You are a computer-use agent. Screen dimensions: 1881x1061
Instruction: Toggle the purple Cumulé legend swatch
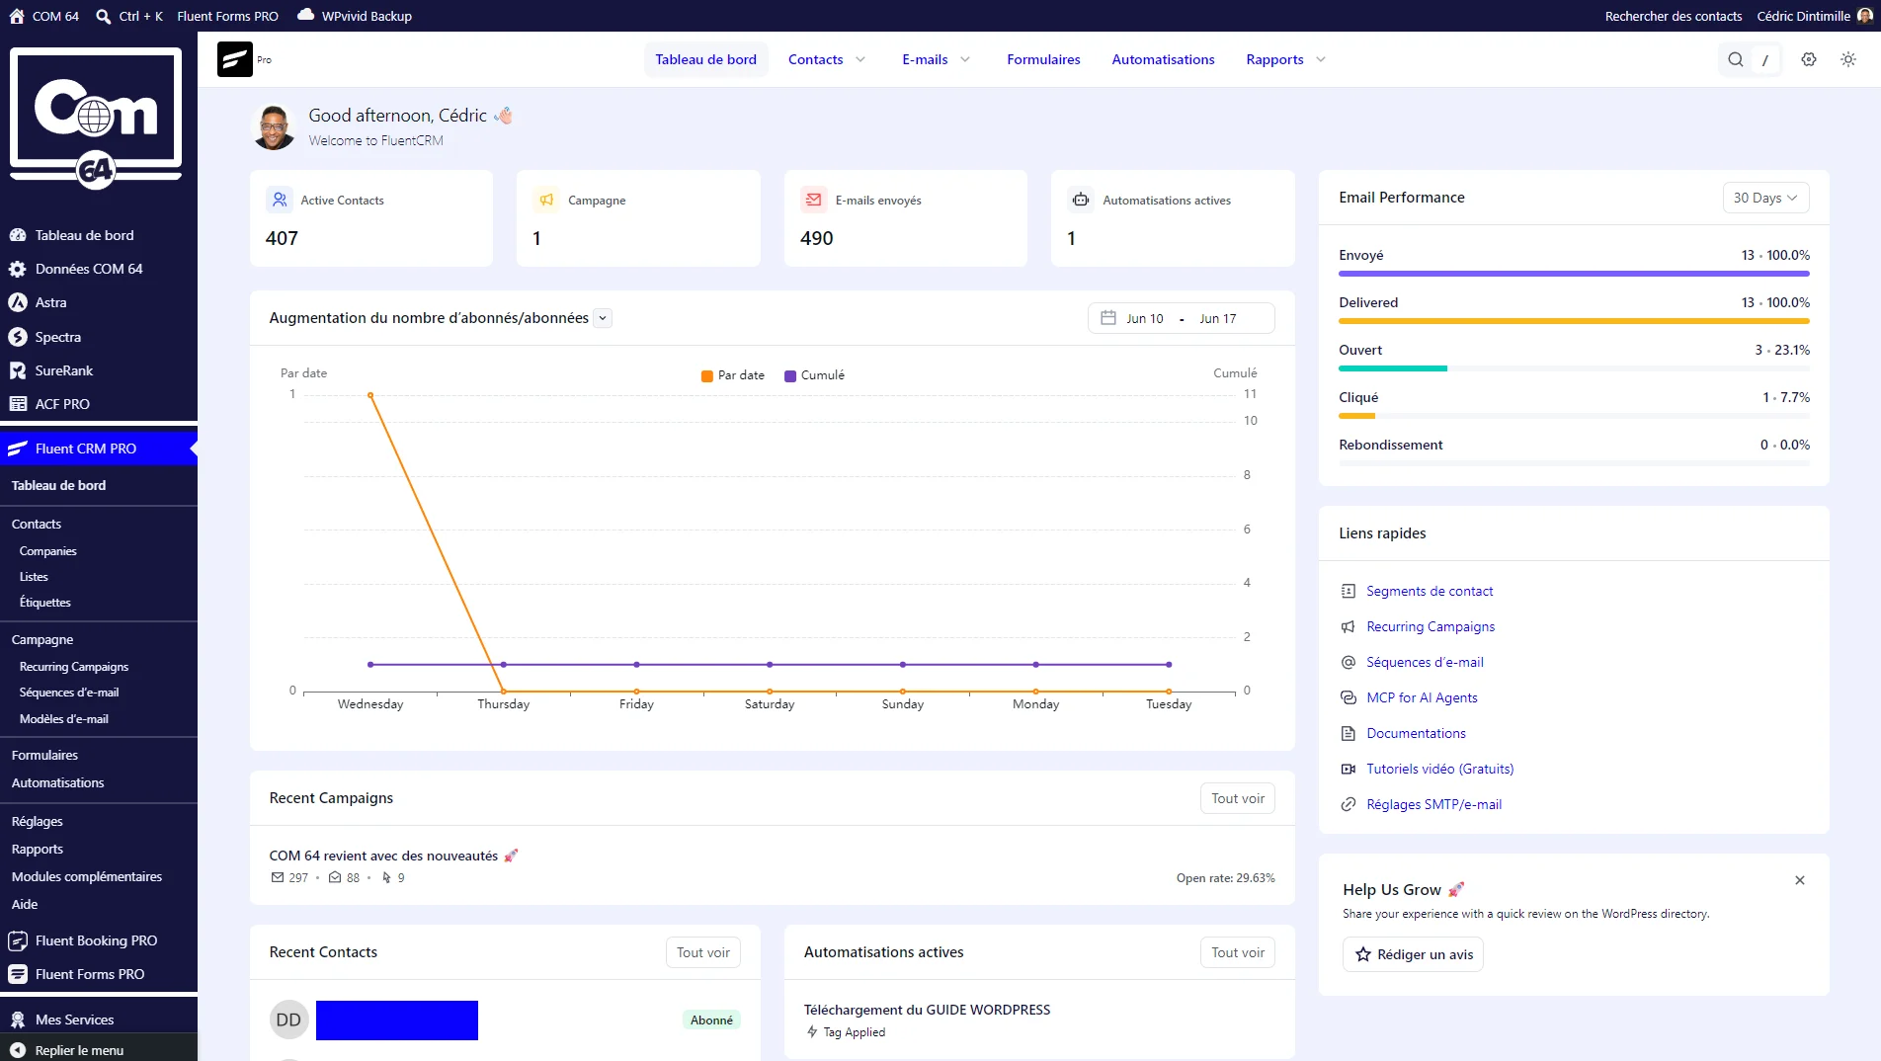tap(790, 375)
